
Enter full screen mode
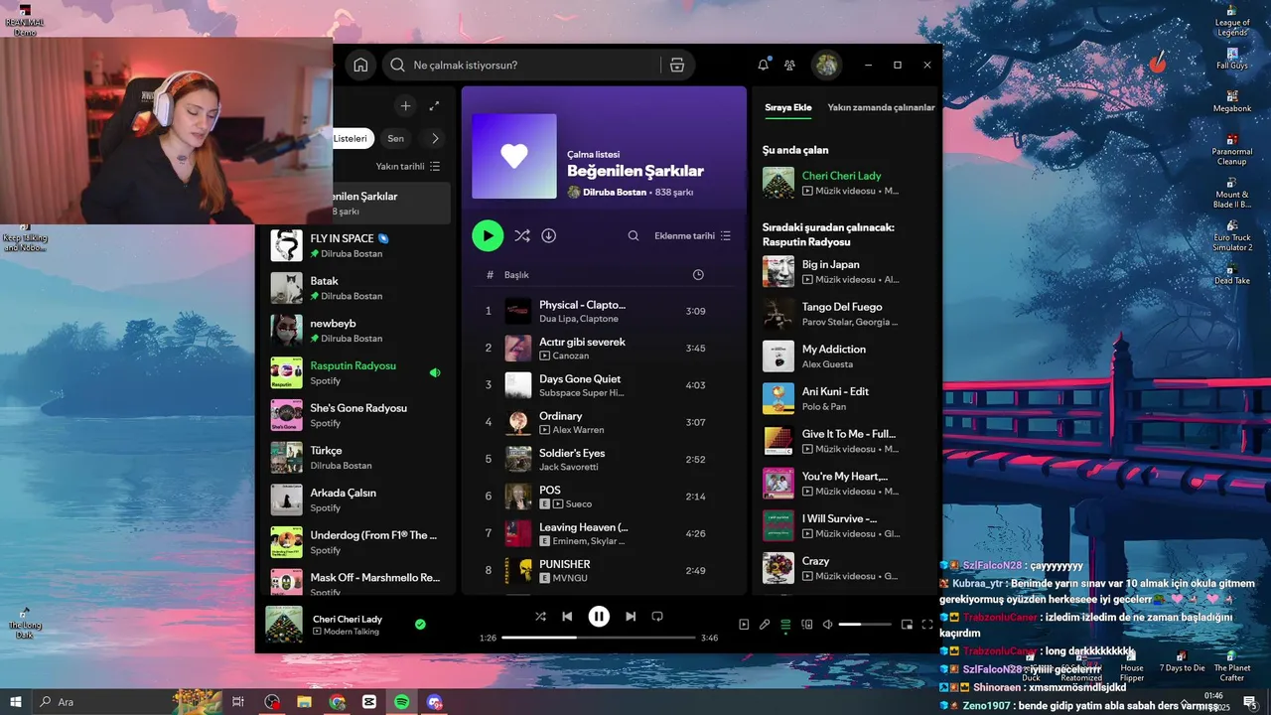point(927,625)
